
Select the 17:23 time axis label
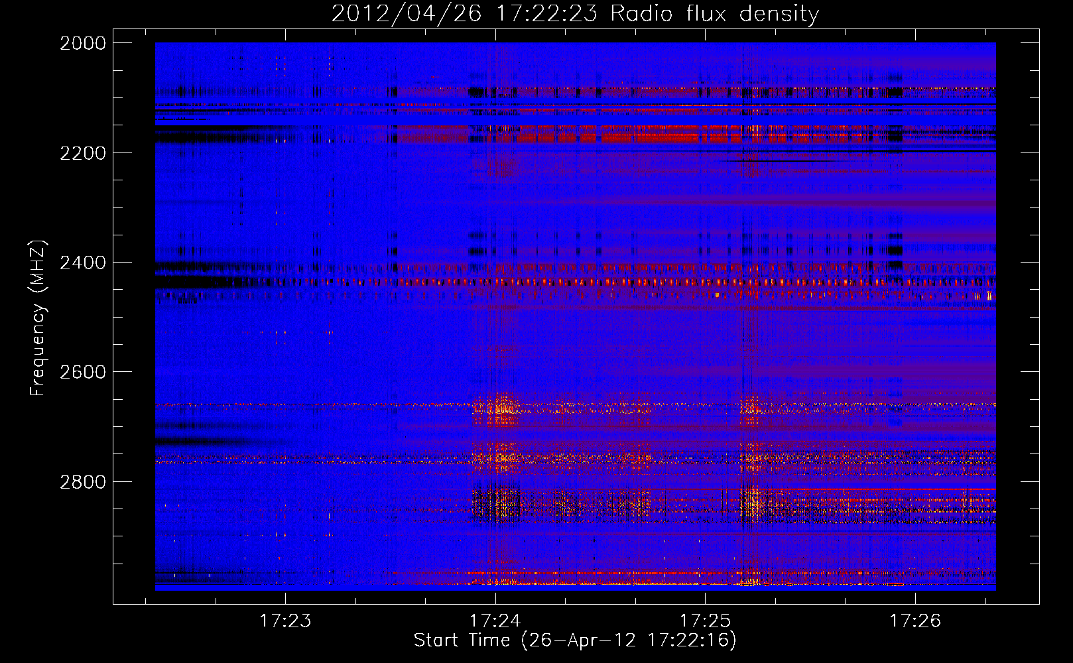point(285,621)
